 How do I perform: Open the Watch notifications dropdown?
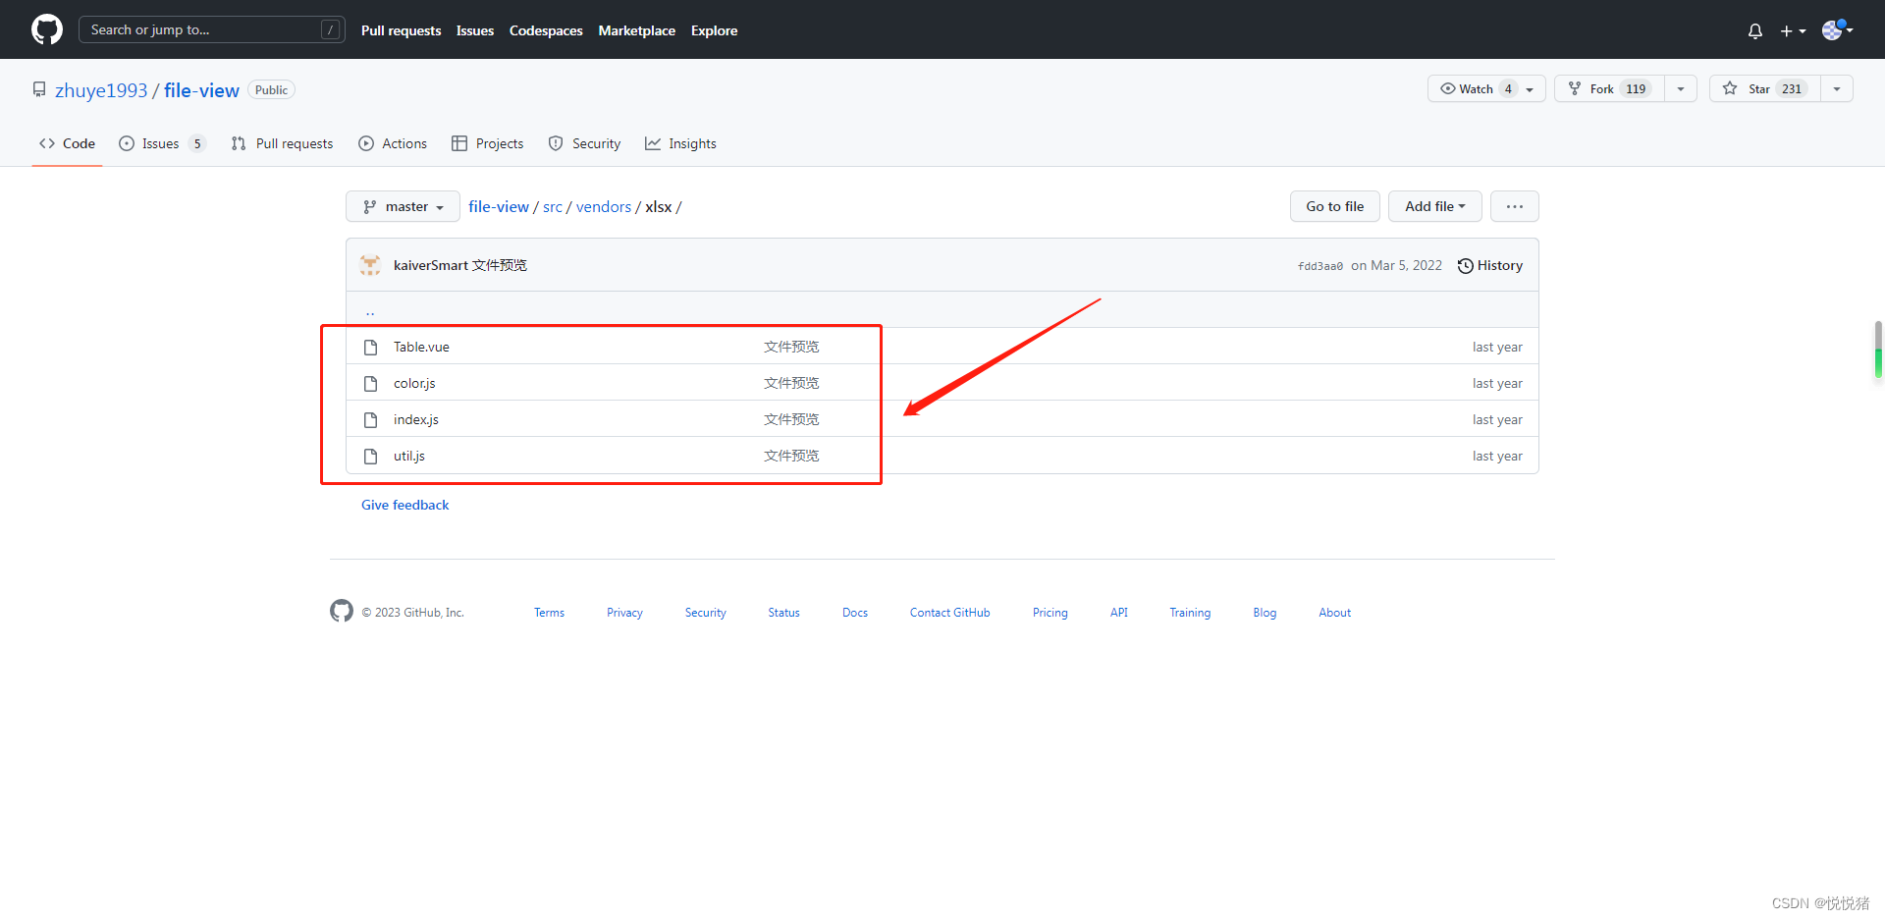[1486, 88]
